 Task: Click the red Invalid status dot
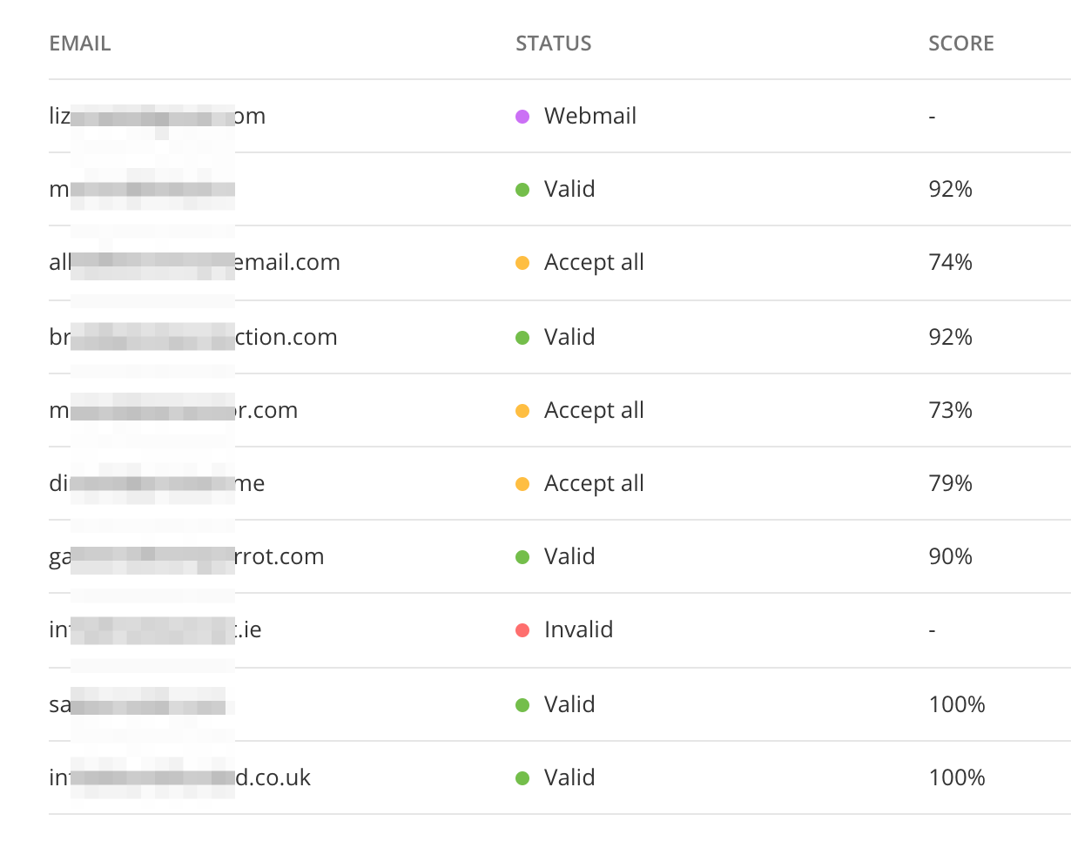pos(523,629)
